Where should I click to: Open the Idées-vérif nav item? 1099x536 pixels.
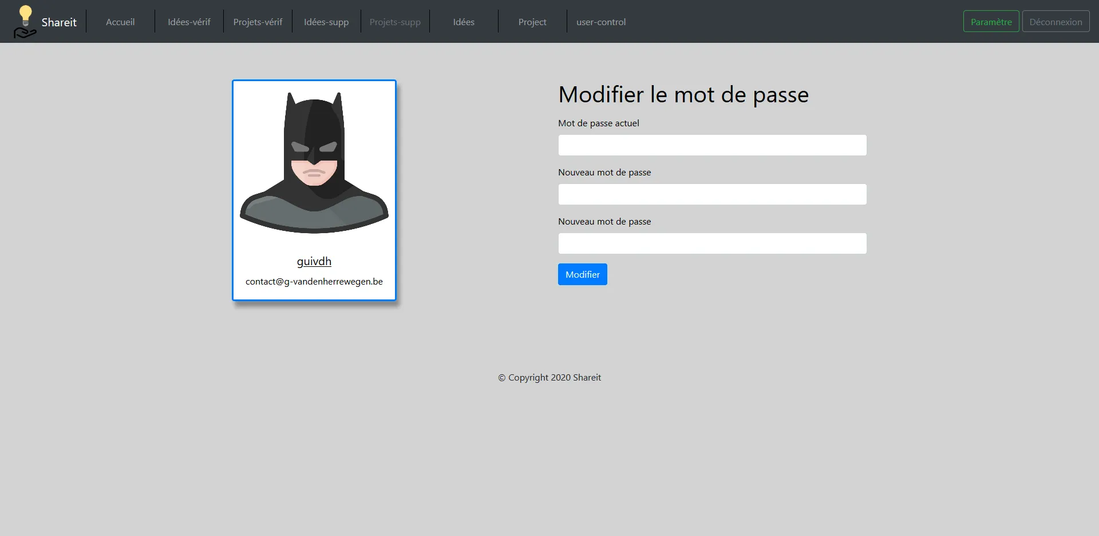pos(189,22)
